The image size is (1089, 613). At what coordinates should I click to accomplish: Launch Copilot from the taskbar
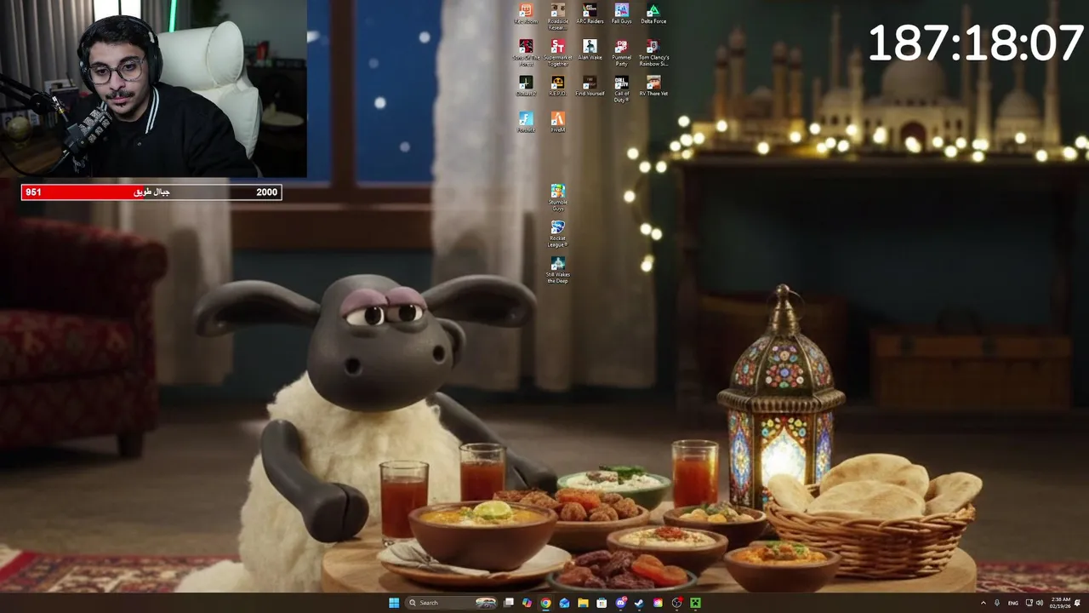click(527, 603)
